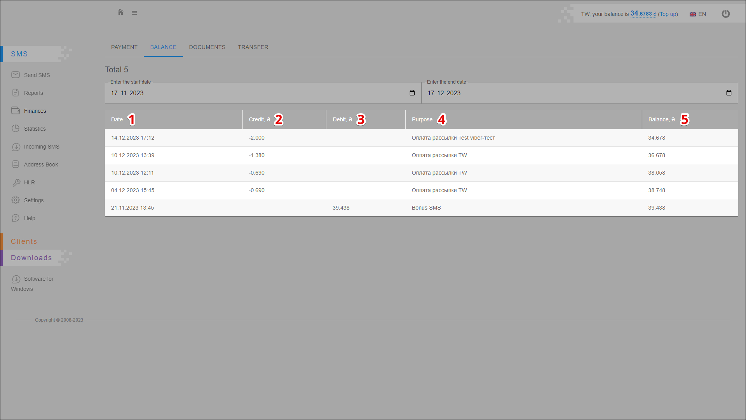
Task: Open start date calendar picker
Action: click(412, 93)
